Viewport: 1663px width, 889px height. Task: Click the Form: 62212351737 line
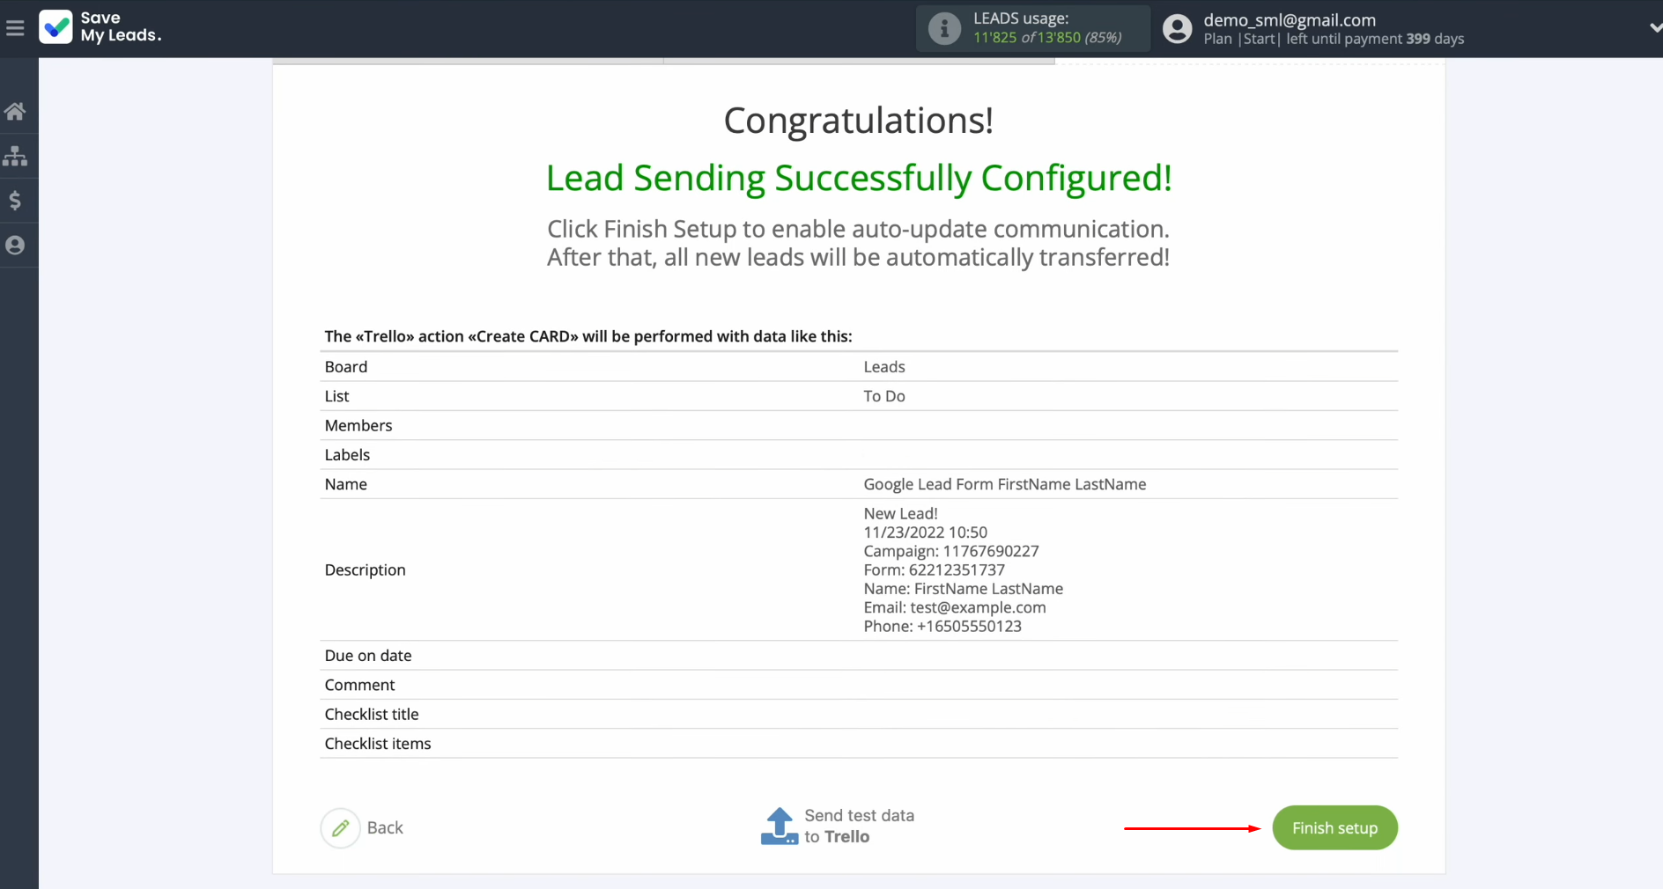(x=934, y=569)
